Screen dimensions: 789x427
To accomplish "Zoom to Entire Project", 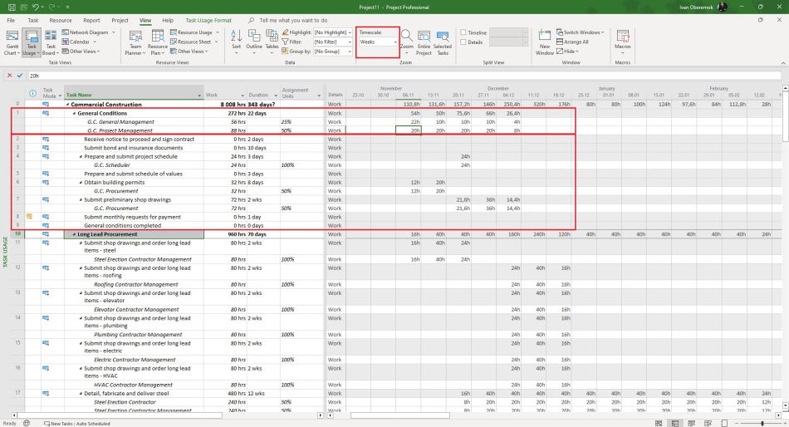I will click(x=424, y=43).
